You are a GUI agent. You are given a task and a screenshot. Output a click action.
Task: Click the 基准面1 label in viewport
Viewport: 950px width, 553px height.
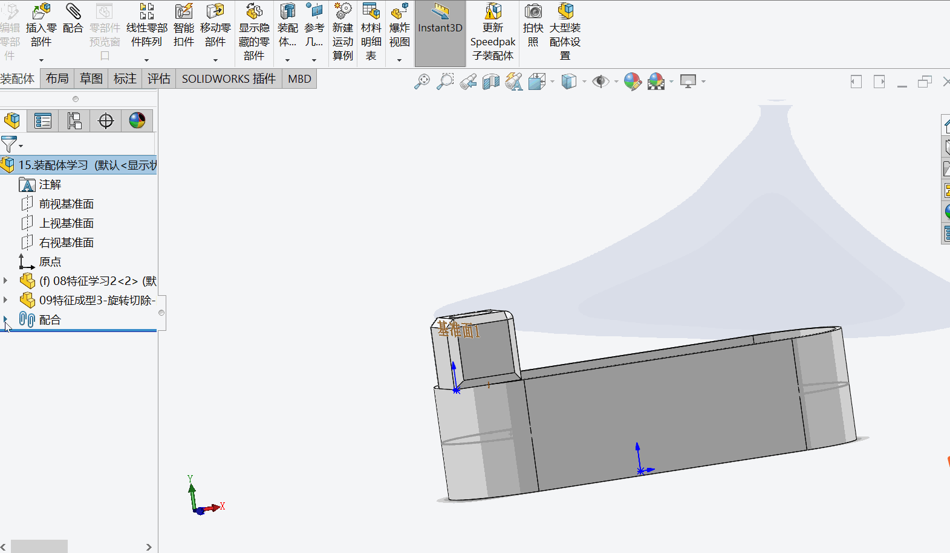click(x=458, y=330)
